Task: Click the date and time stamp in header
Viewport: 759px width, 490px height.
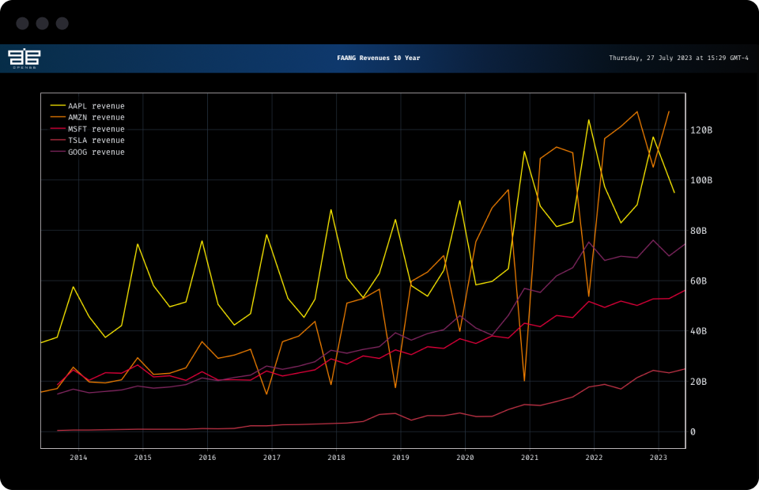Action: [678, 58]
